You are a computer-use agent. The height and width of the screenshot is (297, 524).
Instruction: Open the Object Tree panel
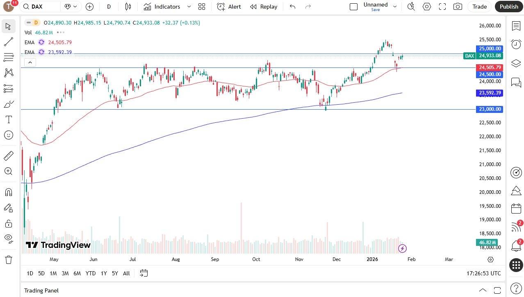(516, 63)
